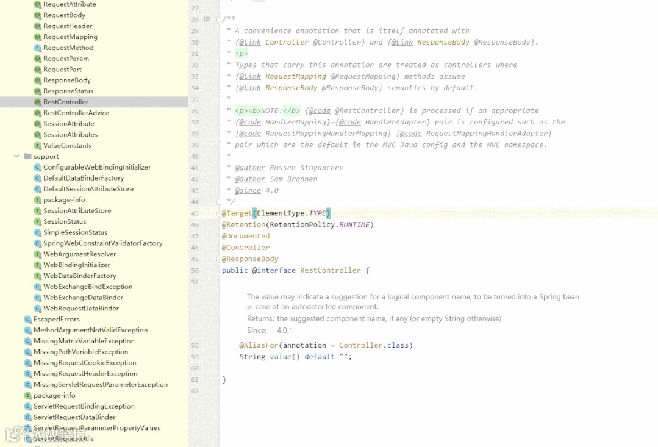Click the @Retention annotation on line 46
The image size is (658, 447).
click(243, 224)
